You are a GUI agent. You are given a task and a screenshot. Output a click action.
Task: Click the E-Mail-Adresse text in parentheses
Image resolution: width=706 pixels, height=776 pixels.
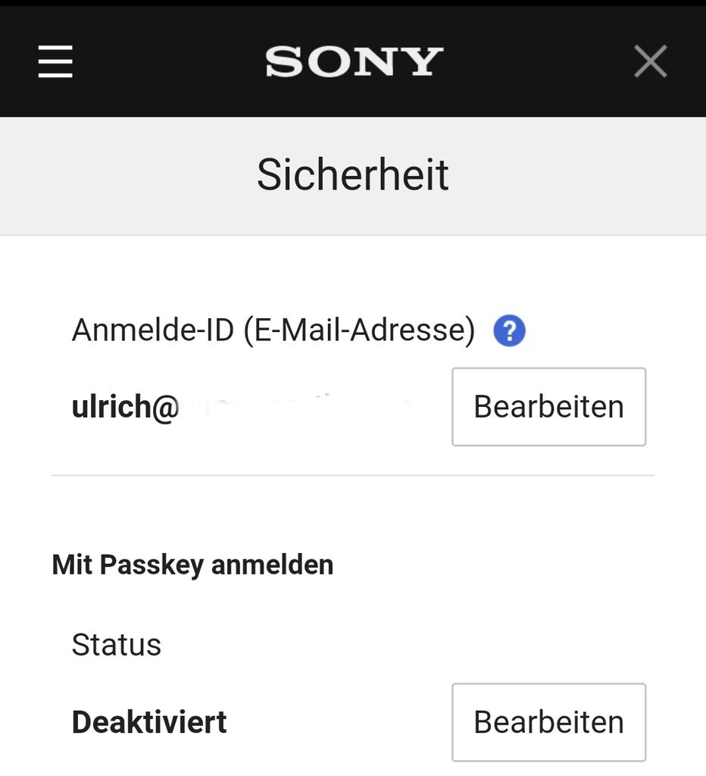pyautogui.click(x=359, y=331)
